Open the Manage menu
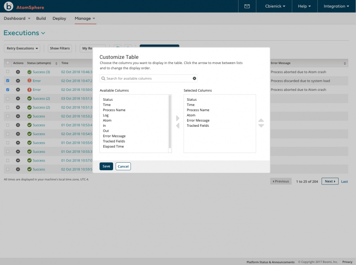 tap(83, 18)
